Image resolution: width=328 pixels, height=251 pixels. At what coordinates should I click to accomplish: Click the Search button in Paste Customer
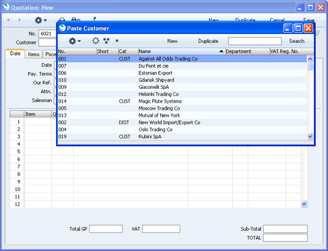click(296, 41)
